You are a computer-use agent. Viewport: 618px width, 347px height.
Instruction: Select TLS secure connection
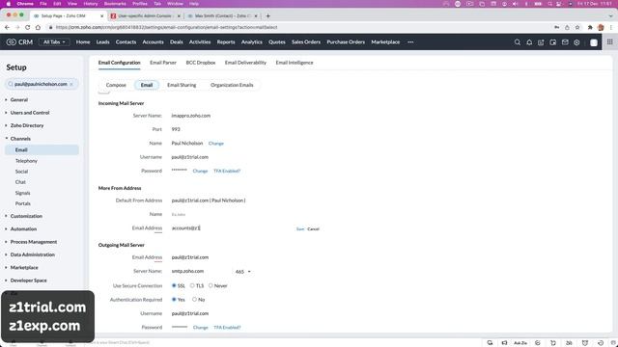click(192, 285)
